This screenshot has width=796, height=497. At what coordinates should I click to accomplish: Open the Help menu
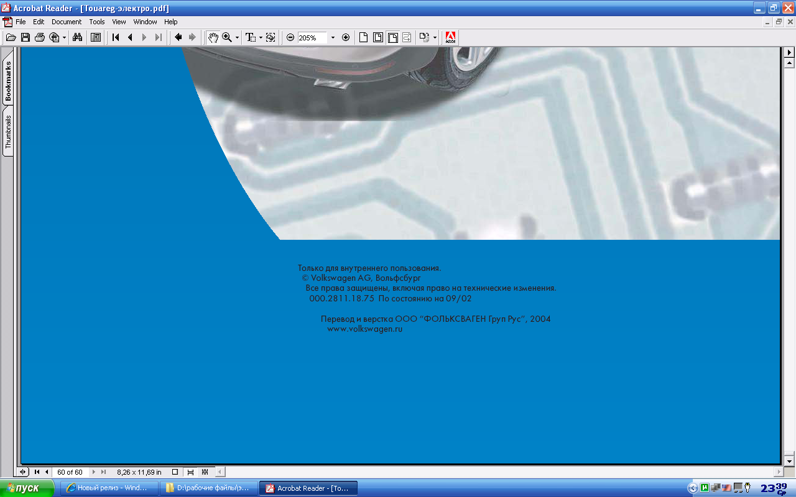click(x=171, y=22)
